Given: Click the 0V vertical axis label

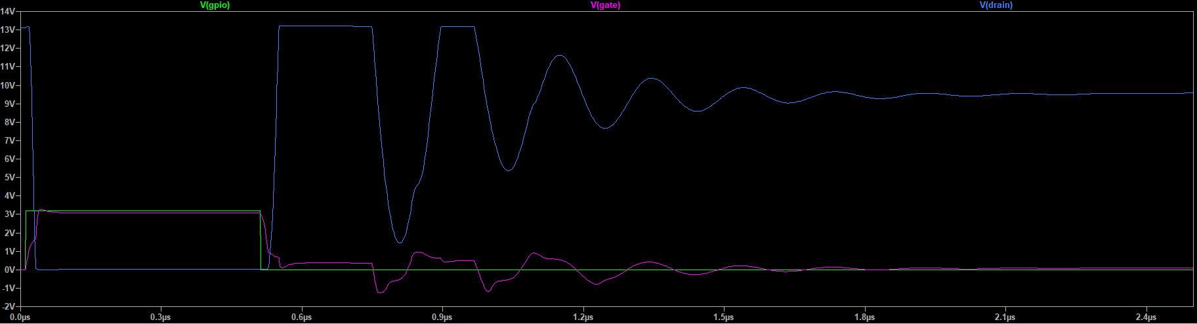Looking at the screenshot, I should (x=10, y=270).
